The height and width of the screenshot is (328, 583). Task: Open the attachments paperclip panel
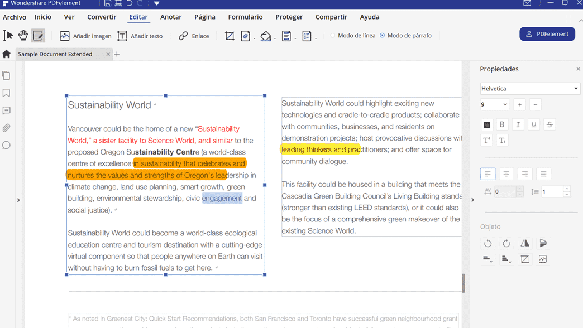pyautogui.click(x=7, y=128)
